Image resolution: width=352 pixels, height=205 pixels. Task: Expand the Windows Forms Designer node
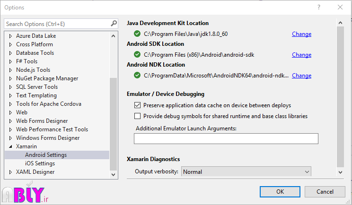pos(10,138)
